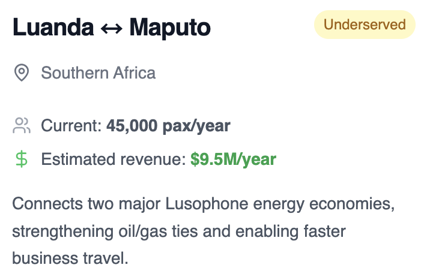Click the route description paragraph
The image size is (424, 277).
[x=204, y=231]
